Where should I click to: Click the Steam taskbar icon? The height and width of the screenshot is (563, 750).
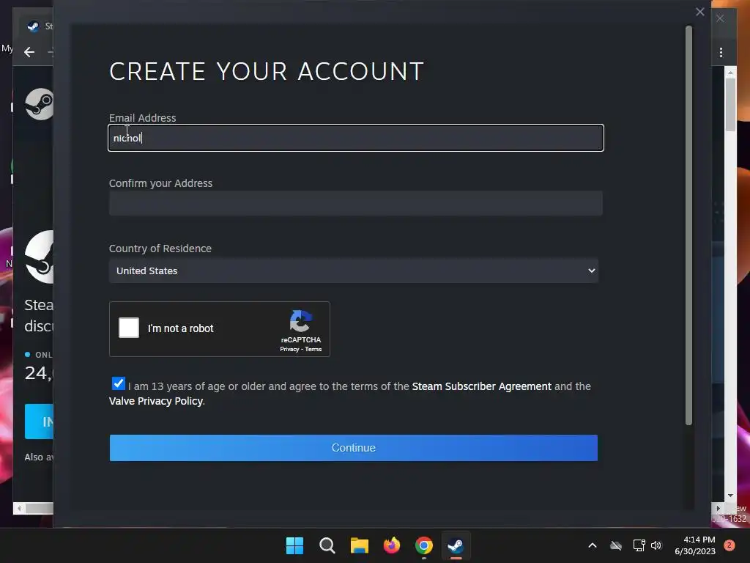456,545
